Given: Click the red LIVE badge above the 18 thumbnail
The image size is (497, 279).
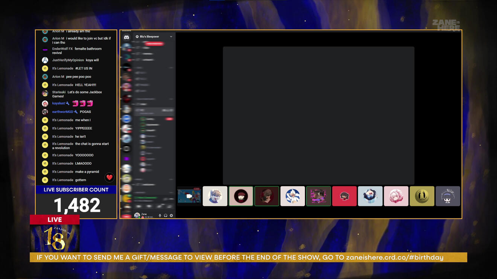Looking at the screenshot, I should click(x=55, y=220).
